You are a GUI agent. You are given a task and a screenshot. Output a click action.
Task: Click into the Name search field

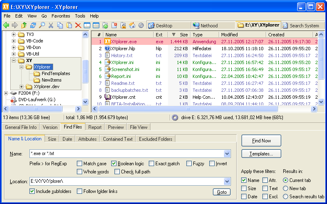coord(127,154)
